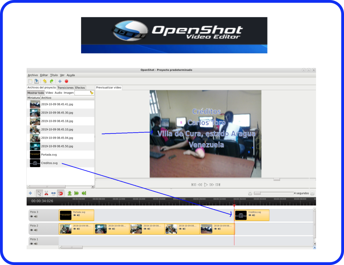The height and width of the screenshot is (265, 344).
Task: Click the New Project icon
Action: pyautogui.click(x=30, y=81)
